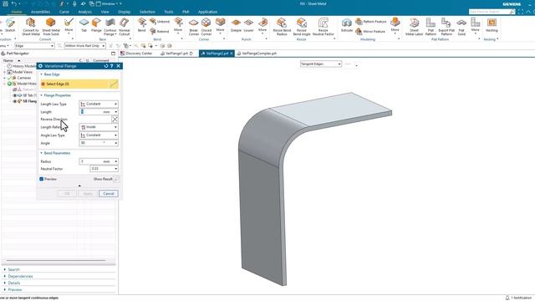Collapse dialog with bottom arrow
This screenshot has height=301, width=535.
click(79, 186)
